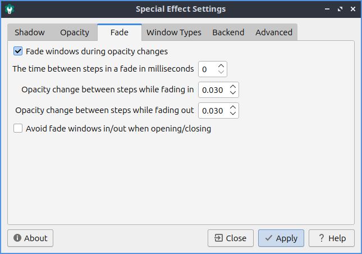Increase opacity change while fading in
Image resolution: width=362 pixels, height=254 pixels.
(233, 87)
